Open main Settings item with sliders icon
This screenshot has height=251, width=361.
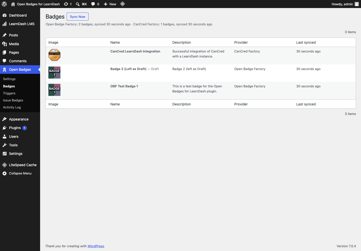[20, 154]
